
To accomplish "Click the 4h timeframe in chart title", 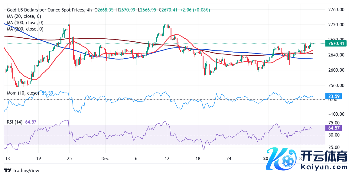I will tap(89, 10).
